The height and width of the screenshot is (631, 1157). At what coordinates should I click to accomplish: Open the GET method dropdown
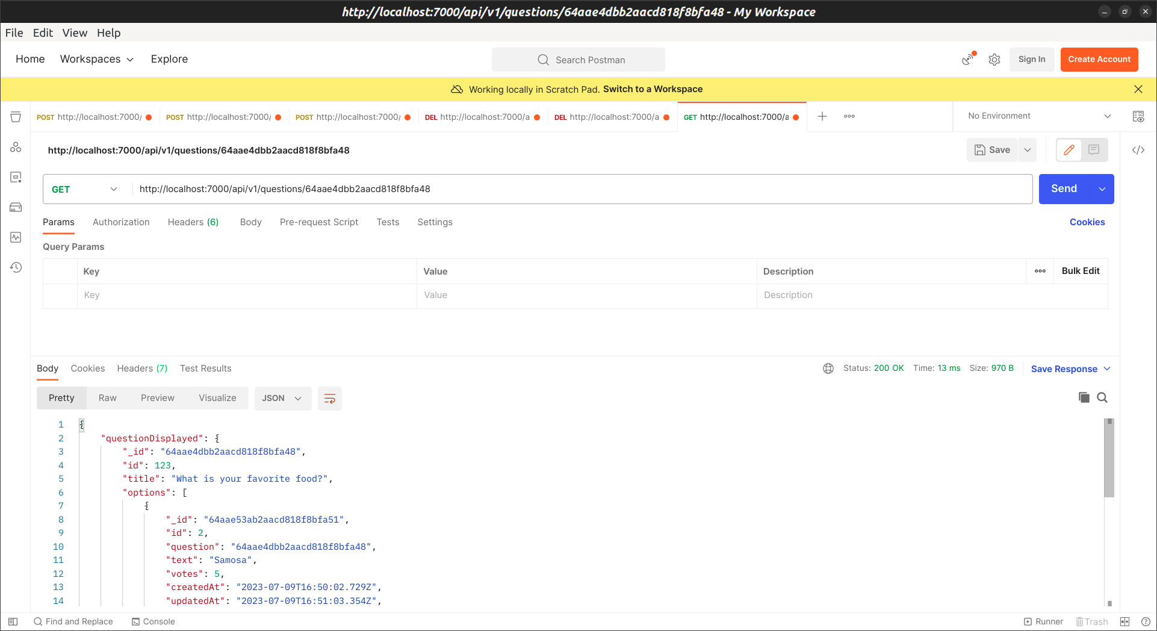point(84,188)
